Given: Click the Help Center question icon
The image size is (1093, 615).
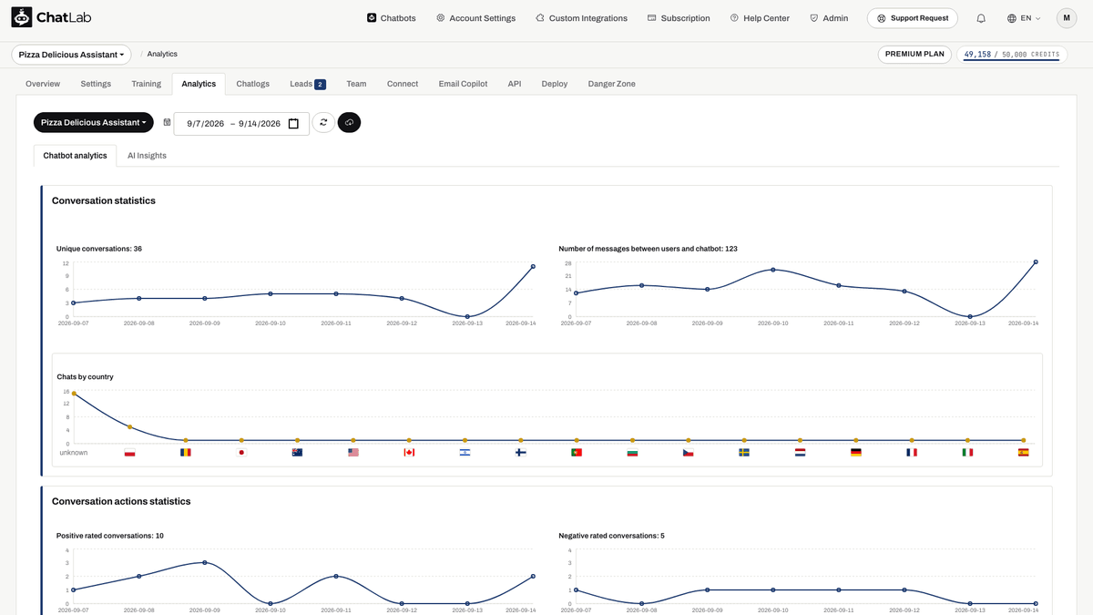Looking at the screenshot, I should (x=734, y=18).
